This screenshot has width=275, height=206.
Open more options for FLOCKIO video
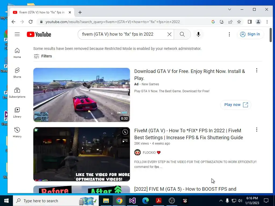tap(256, 130)
